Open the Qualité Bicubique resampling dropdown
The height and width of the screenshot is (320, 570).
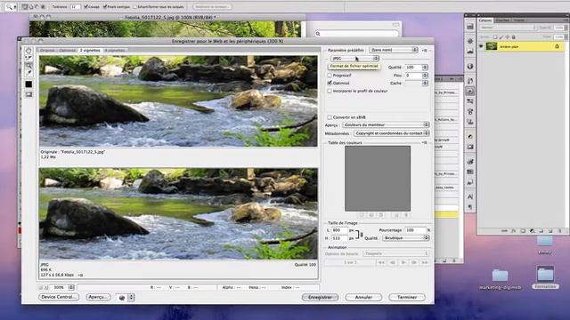point(406,238)
